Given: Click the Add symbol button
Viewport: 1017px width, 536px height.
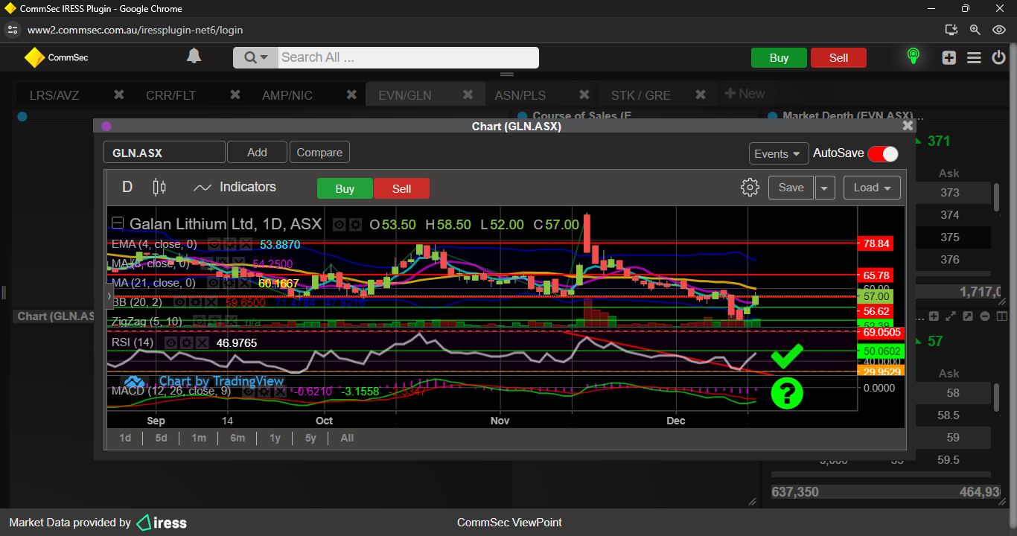Looking at the screenshot, I should click(257, 153).
